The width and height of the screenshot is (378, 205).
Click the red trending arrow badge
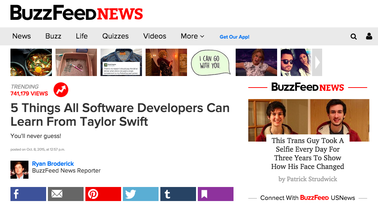tap(61, 90)
